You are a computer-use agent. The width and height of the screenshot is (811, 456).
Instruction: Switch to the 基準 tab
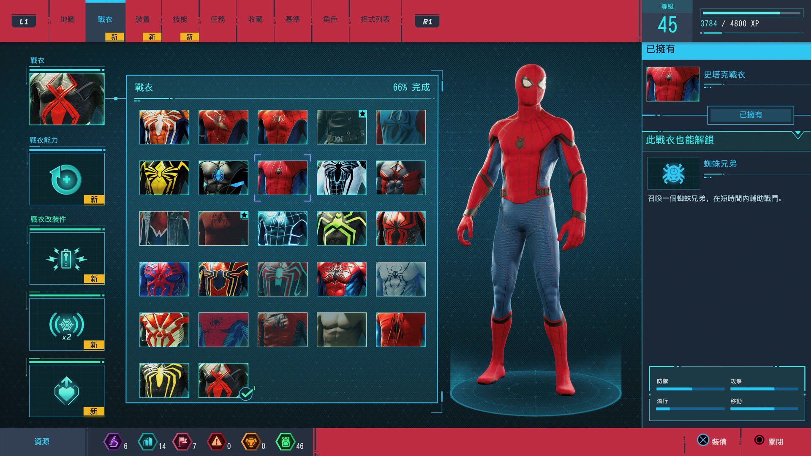[293, 19]
